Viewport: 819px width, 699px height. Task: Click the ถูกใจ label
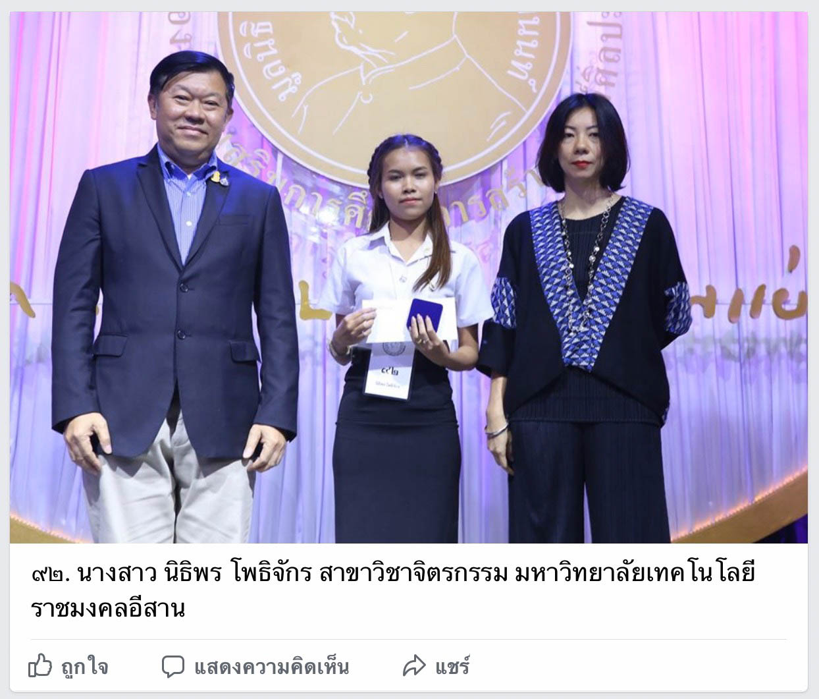[84, 667]
